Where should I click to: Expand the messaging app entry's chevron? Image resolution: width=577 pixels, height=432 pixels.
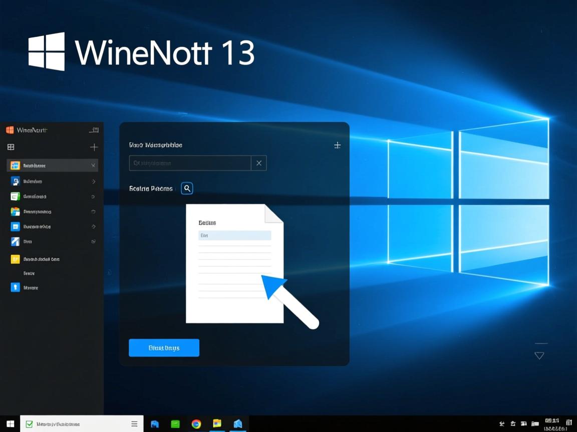93,226
